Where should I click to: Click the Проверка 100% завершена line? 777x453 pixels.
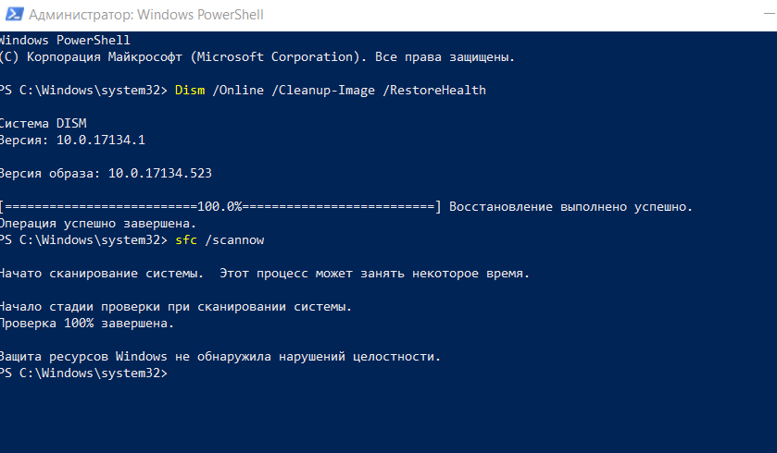[87, 324]
